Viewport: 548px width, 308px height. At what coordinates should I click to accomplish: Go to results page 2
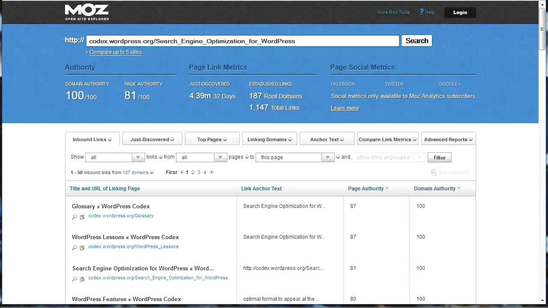193,172
